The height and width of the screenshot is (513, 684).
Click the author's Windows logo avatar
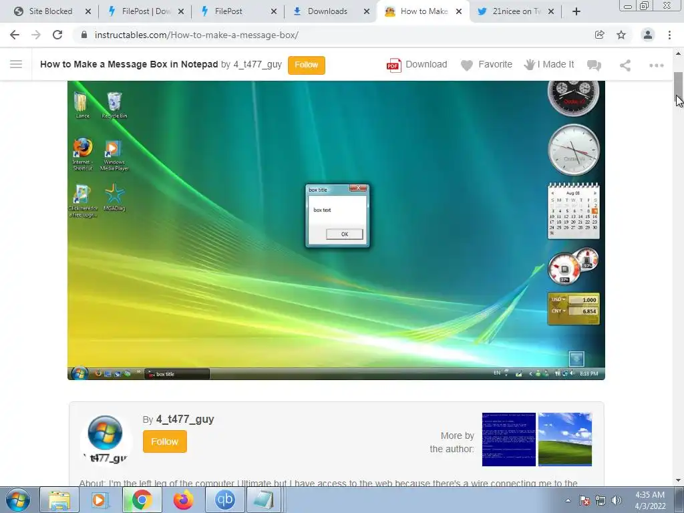[x=105, y=438]
